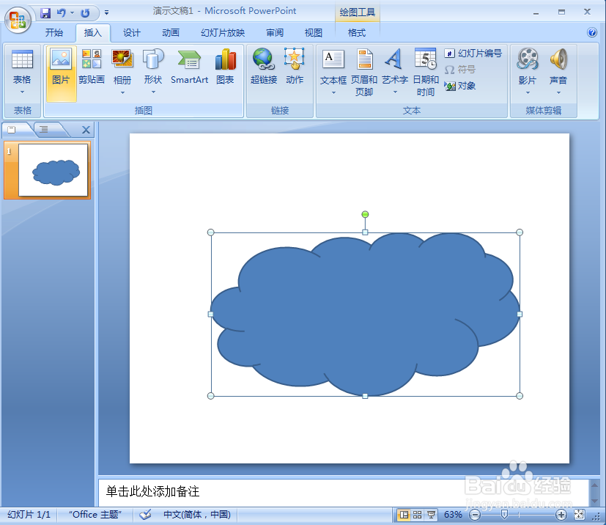Click the "Office 主题" theme status text
Screen dimensions: 606x525
pyautogui.click(x=95, y=515)
